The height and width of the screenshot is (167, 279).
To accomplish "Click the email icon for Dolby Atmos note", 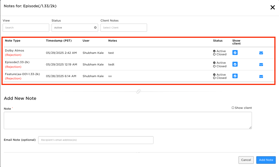I will (261, 53).
